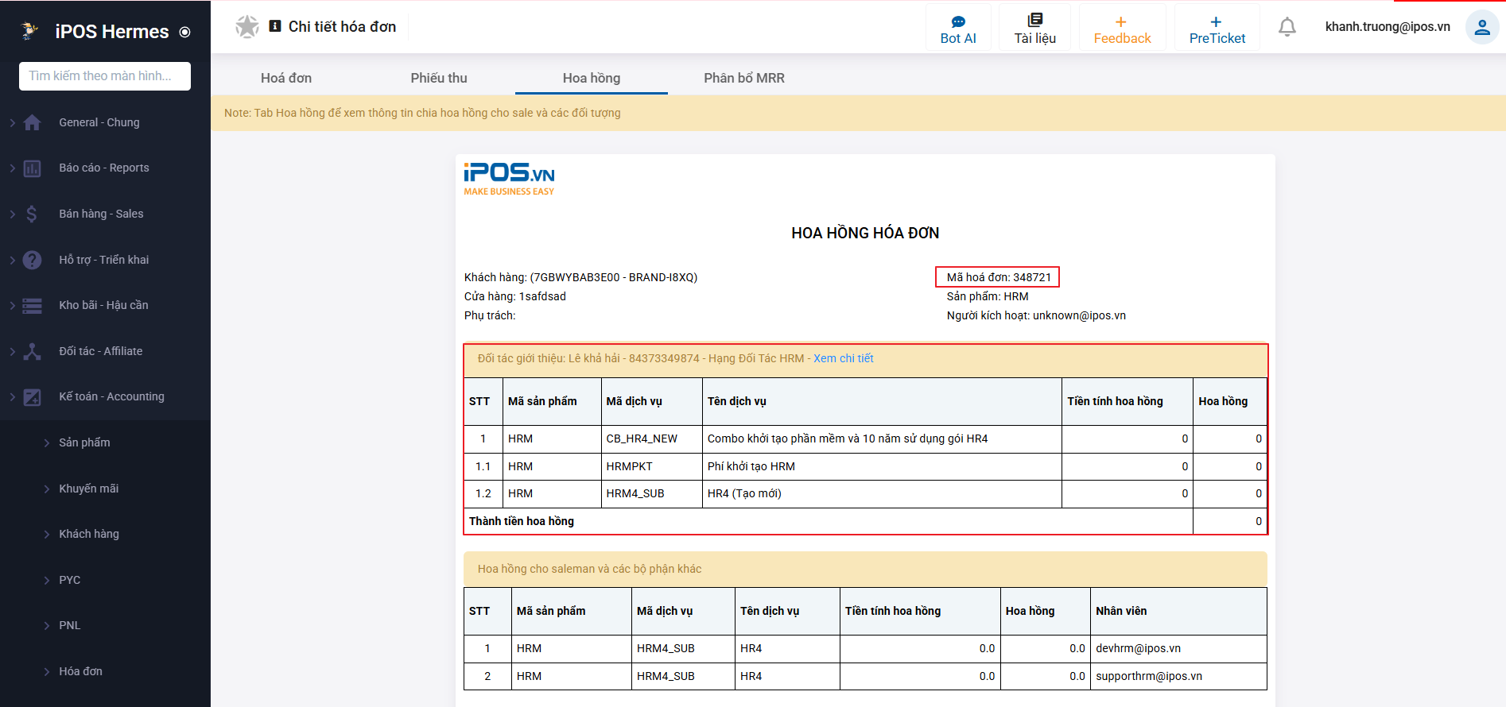Click the Báo cáo - Reports chart icon
The image size is (1506, 707).
point(33,168)
